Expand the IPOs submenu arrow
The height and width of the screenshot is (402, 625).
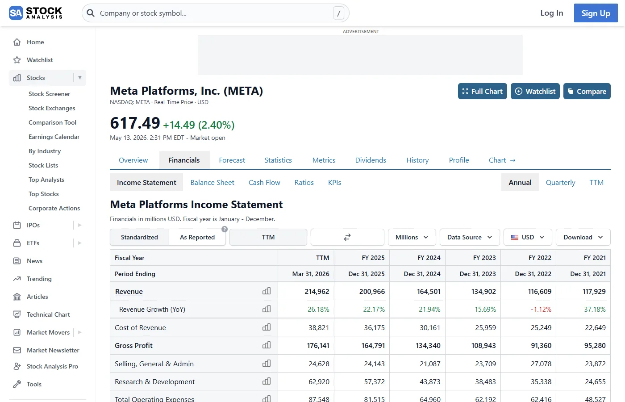(x=80, y=225)
